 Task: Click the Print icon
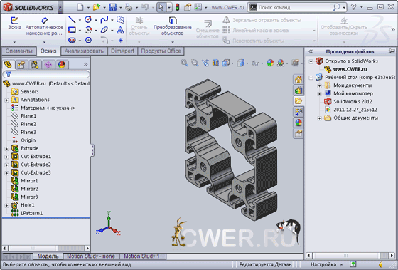129,7
